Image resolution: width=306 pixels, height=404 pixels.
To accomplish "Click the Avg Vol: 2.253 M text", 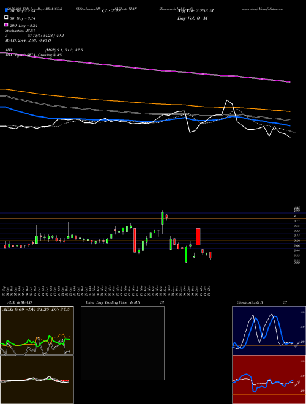I will [195, 11].
